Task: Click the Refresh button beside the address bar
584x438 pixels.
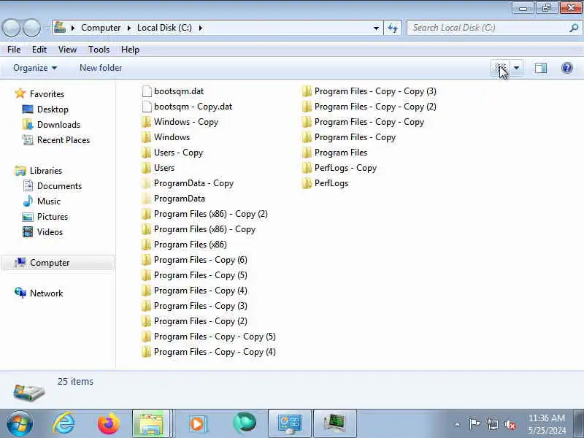Action: [393, 28]
